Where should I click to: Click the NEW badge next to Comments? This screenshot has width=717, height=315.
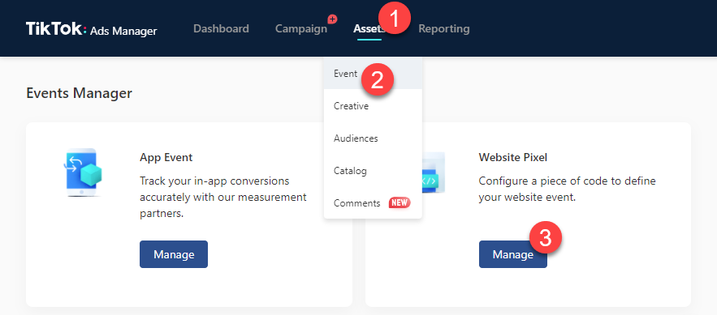(400, 203)
